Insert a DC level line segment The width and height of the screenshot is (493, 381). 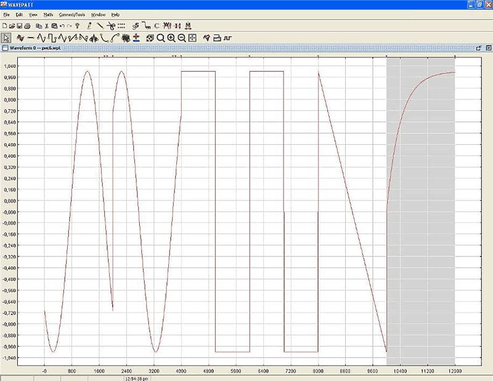pos(31,38)
